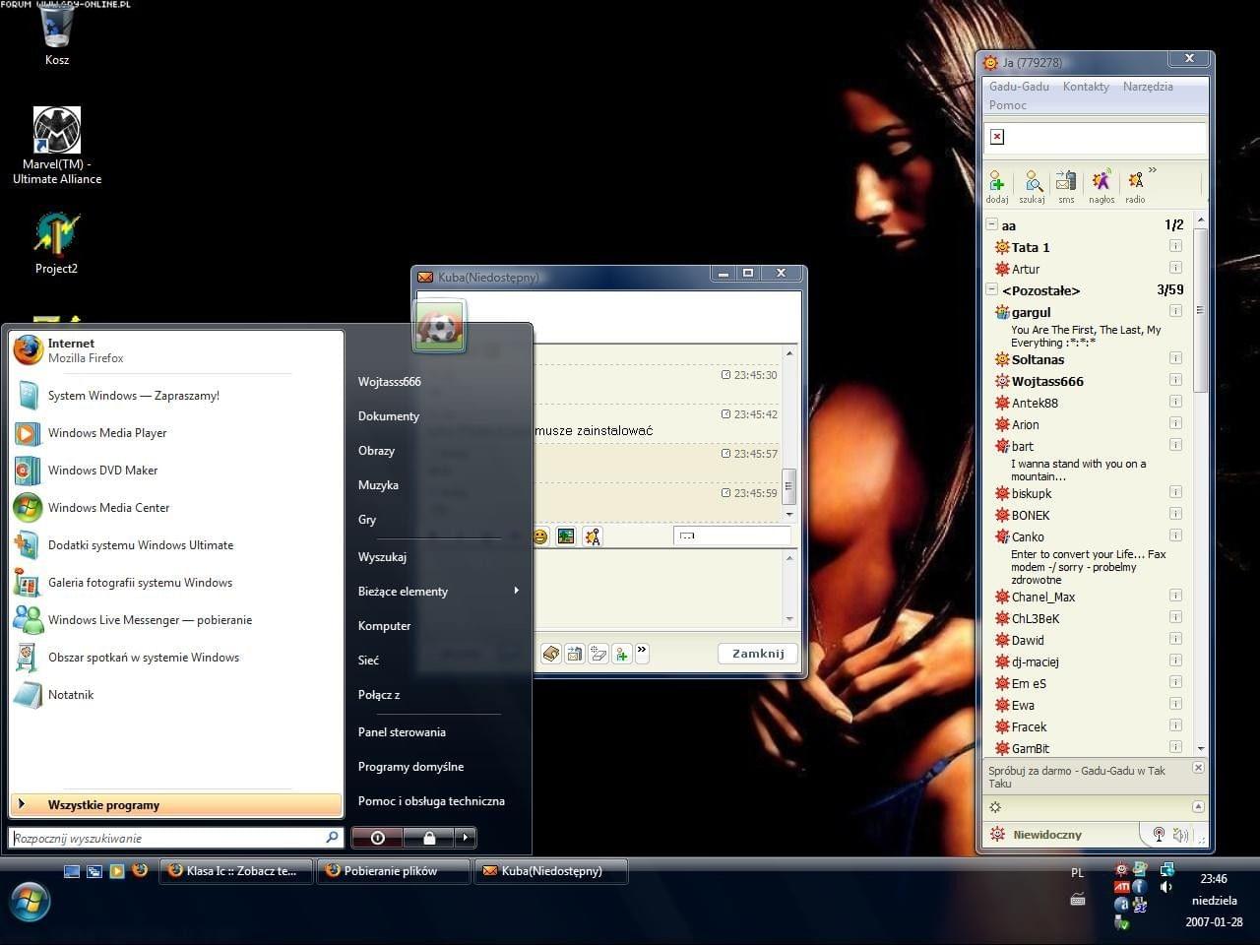This screenshot has height=945, width=1260.
Task: Click the Windows Start orb
Action: [30, 902]
